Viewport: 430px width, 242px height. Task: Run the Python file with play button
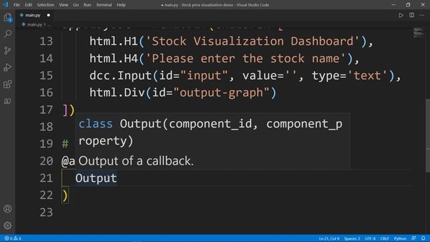pyautogui.click(x=401, y=15)
